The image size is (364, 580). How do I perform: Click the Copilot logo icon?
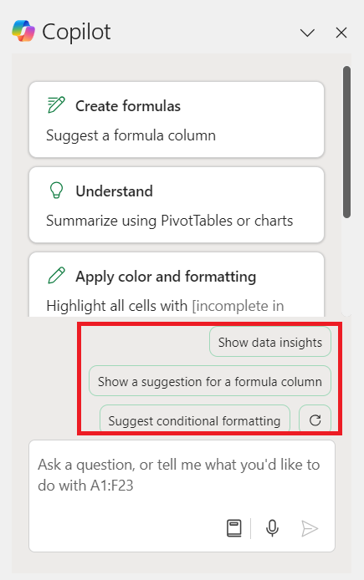[23, 31]
